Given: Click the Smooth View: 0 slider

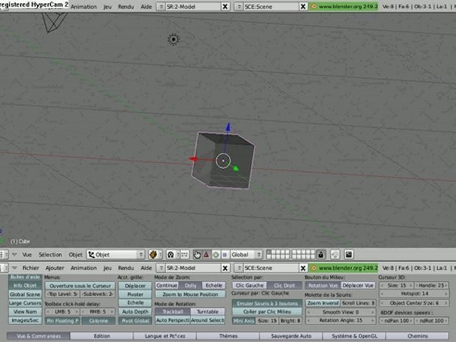Looking at the screenshot, I should click(x=340, y=312).
